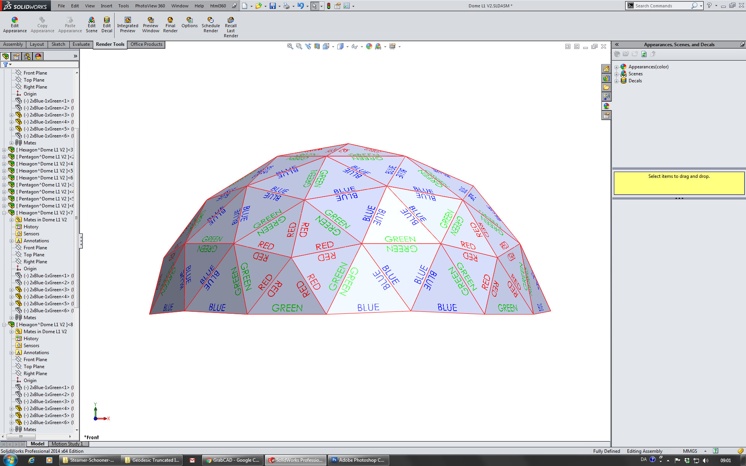Image resolution: width=746 pixels, height=466 pixels.
Task: Expand the Appearances(color) tree node
Action: 616,67
